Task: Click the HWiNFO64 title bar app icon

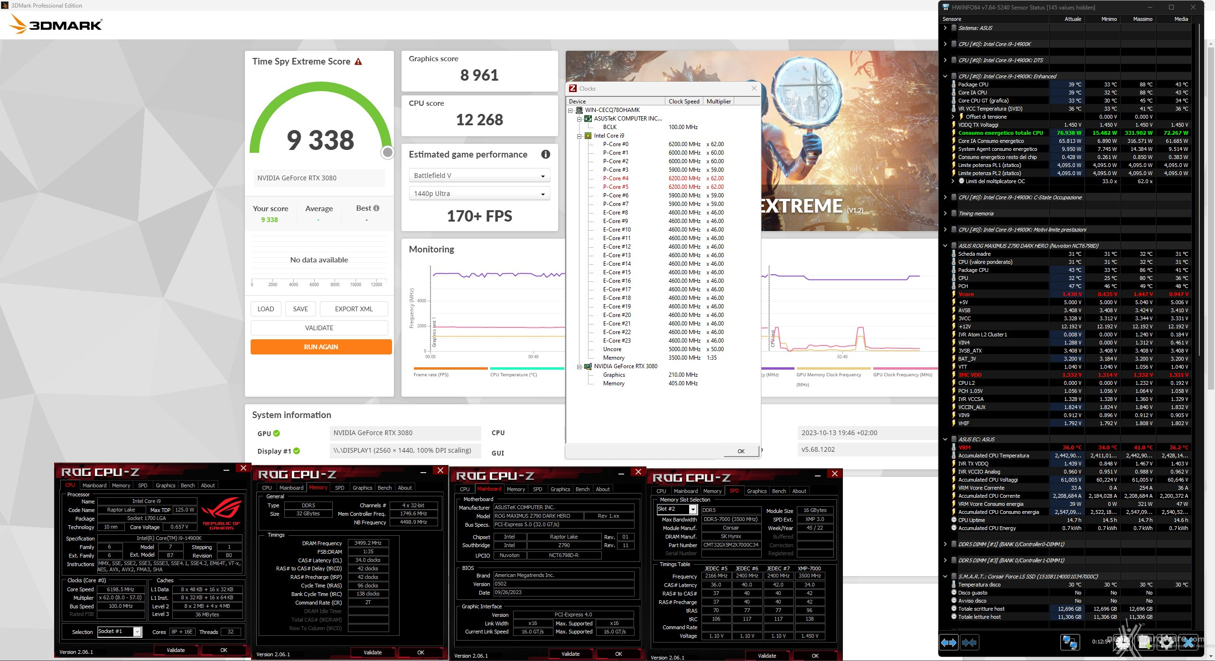Action: (945, 7)
